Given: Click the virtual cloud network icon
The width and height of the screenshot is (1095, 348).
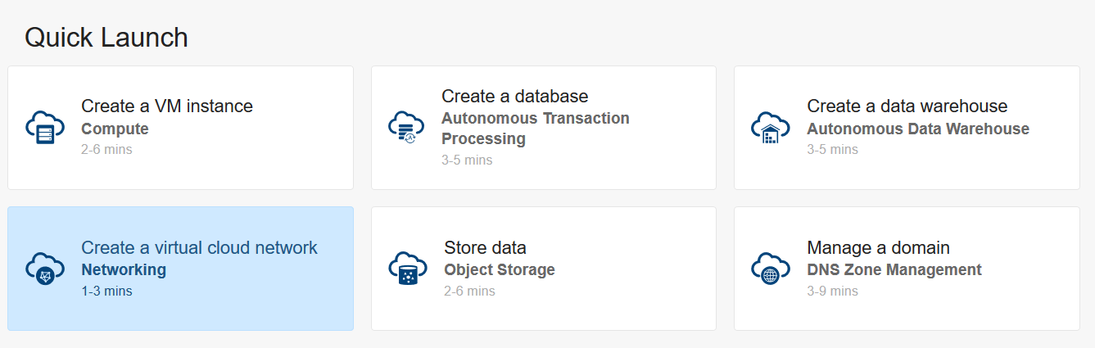Looking at the screenshot, I should (x=45, y=269).
